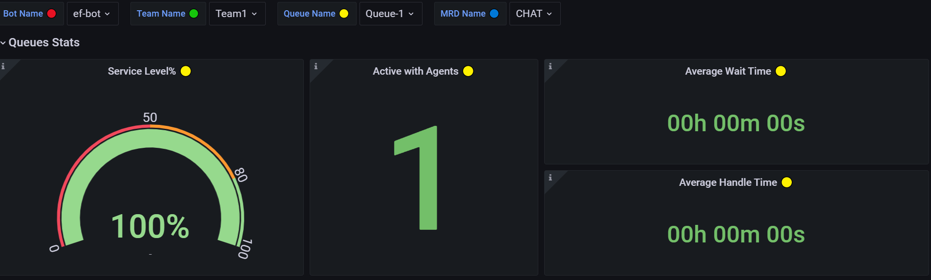Open the Service Level% panel title menu
931x280 pixels.
pos(142,71)
